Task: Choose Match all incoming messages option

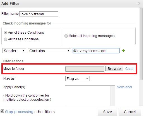Action: pyautogui.click(x=66, y=36)
